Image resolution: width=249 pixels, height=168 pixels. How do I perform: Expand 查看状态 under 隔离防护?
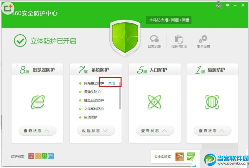point(212,131)
